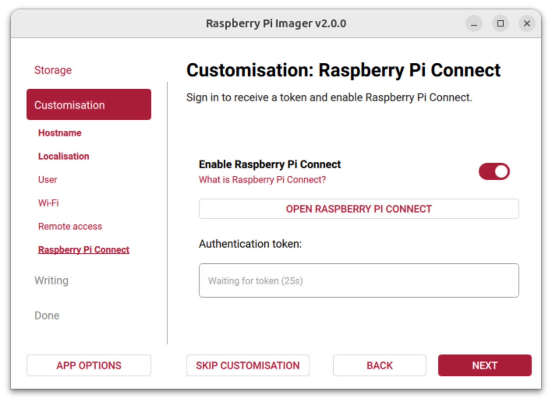Image resolution: width=552 pixels, height=402 pixels.
Task: Close the Raspberry Pi Imager window
Action: (x=527, y=24)
